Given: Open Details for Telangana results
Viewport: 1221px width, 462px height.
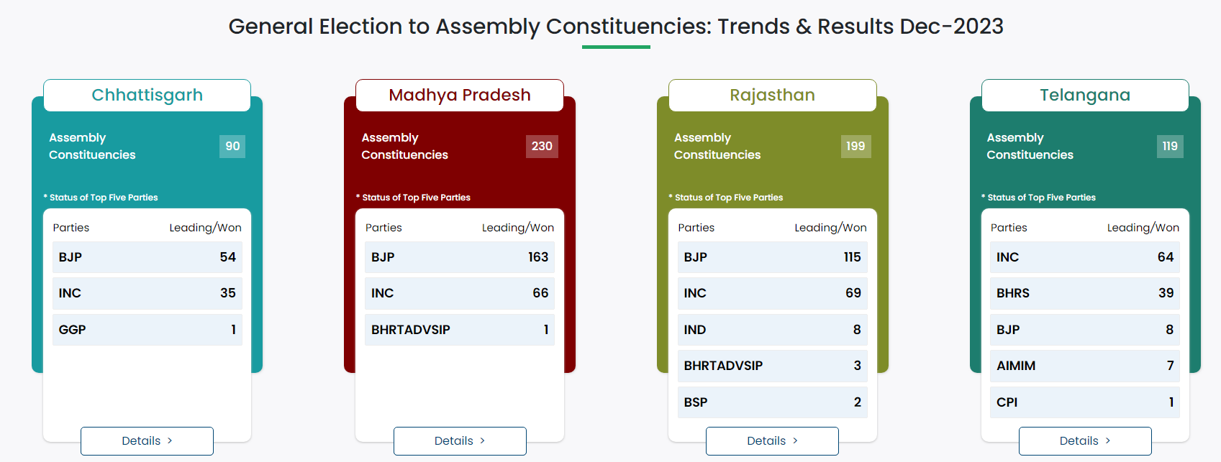Looking at the screenshot, I should tap(1085, 440).
